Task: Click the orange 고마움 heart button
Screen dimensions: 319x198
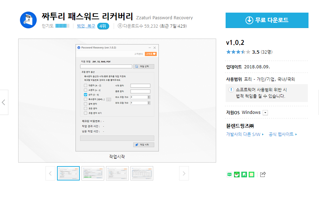Action: tap(151, 54)
